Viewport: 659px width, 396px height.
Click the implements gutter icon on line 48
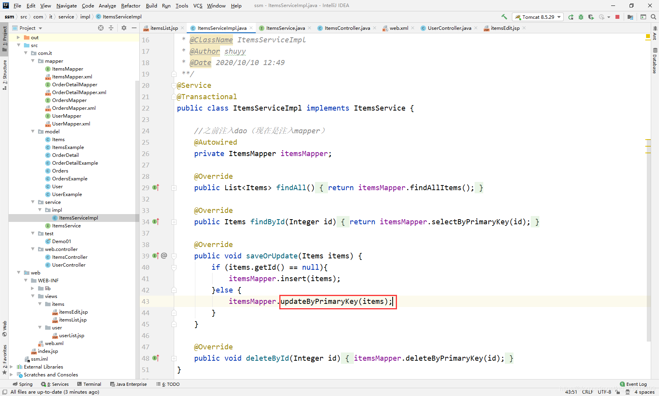(155, 358)
